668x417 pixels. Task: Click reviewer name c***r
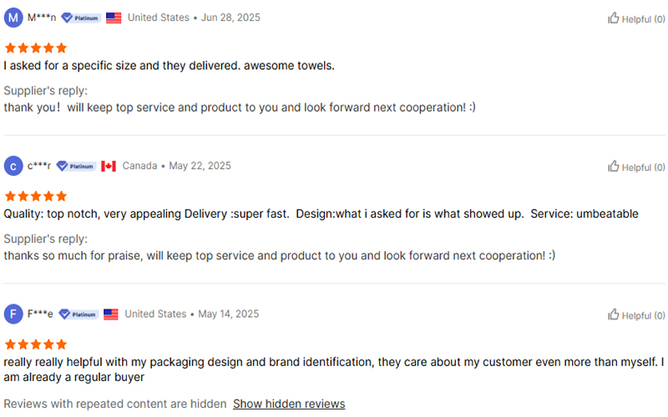39,166
